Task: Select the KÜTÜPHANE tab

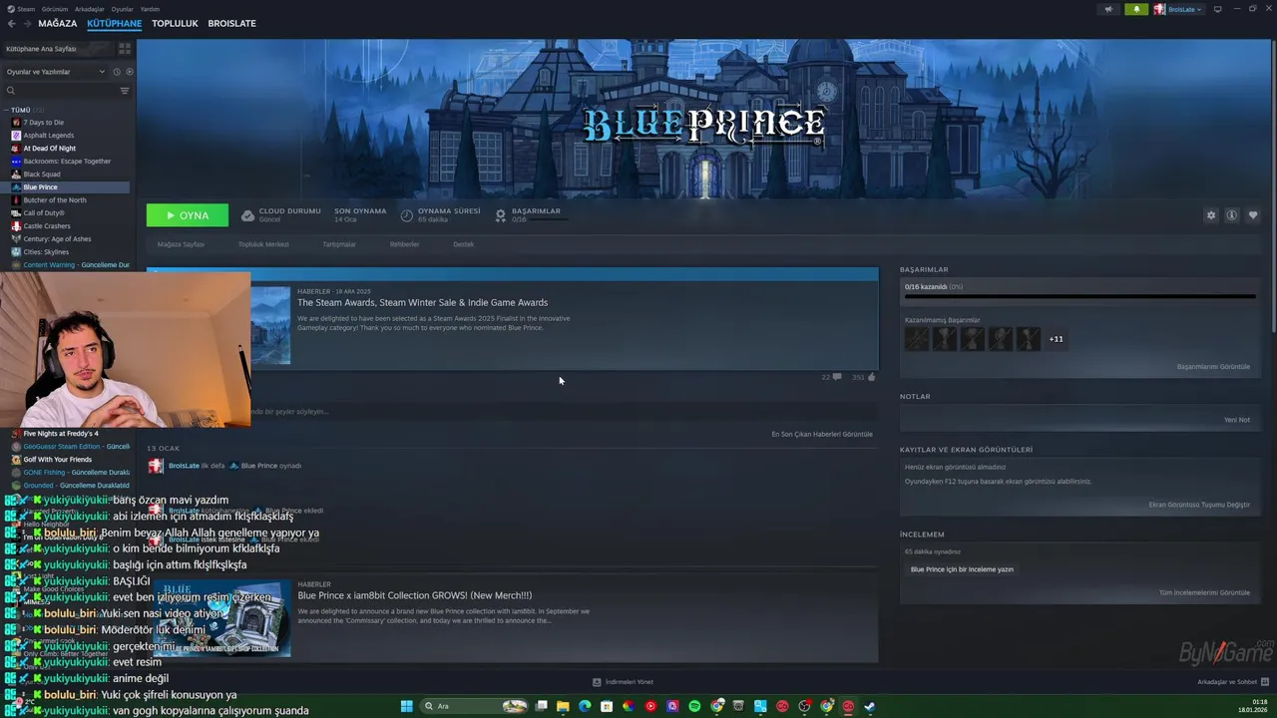Action: 114,23
